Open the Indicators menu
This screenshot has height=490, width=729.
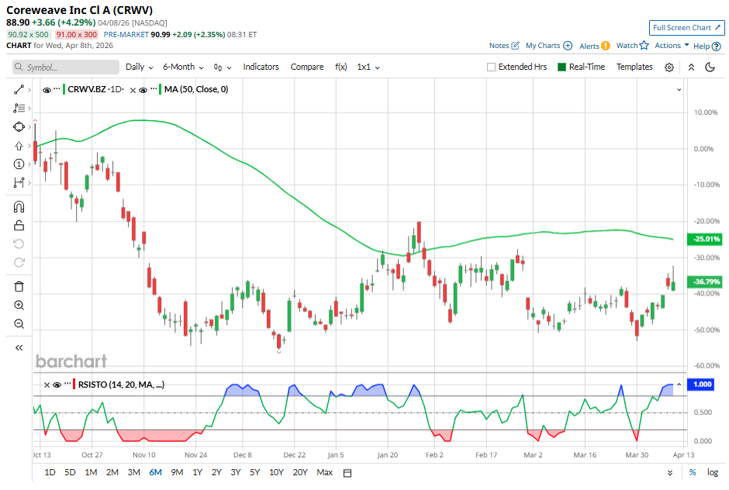pyautogui.click(x=261, y=67)
